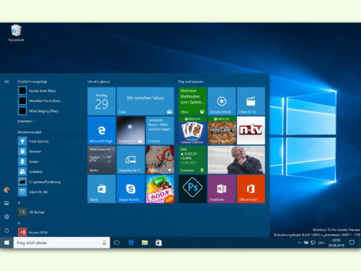361x271 pixels.
Task: Open Alarm & Uhr app
Action: click(x=33, y=192)
